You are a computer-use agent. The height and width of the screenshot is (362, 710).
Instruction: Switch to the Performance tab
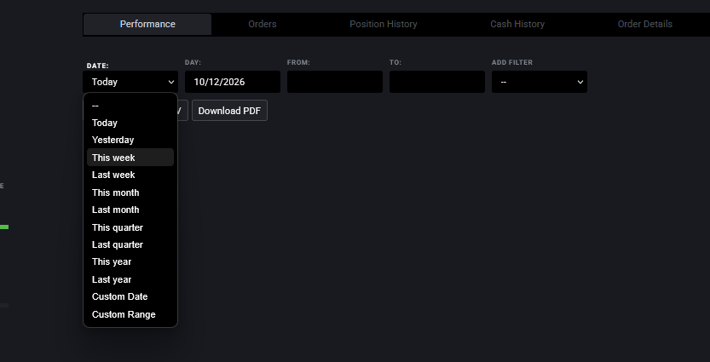[x=147, y=25]
